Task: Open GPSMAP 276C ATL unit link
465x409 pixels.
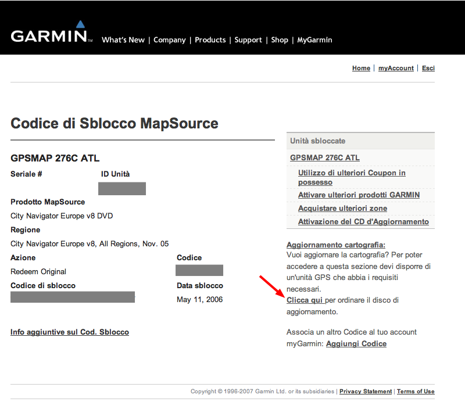Action: click(325, 157)
